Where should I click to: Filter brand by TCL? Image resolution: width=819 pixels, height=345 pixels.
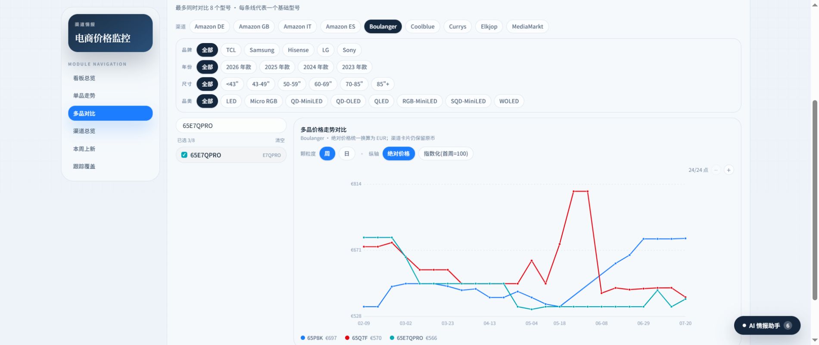(231, 50)
